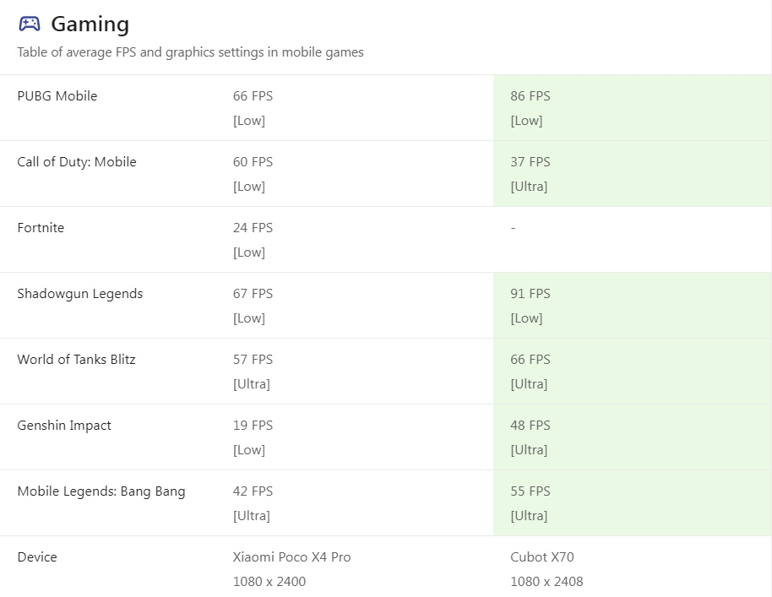Click the Cubot X70 device name
This screenshot has height=597, width=772.
tap(542, 557)
